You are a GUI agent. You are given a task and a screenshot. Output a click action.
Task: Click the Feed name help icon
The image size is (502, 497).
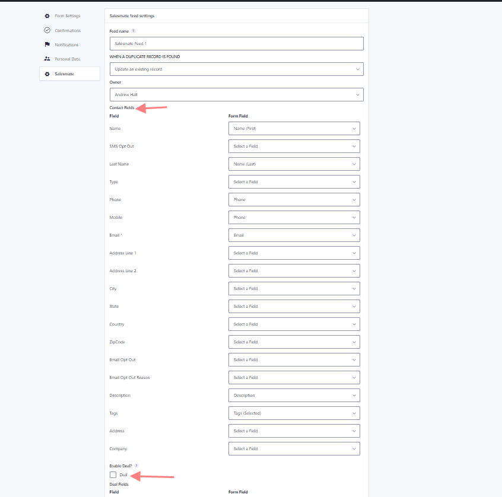click(134, 31)
